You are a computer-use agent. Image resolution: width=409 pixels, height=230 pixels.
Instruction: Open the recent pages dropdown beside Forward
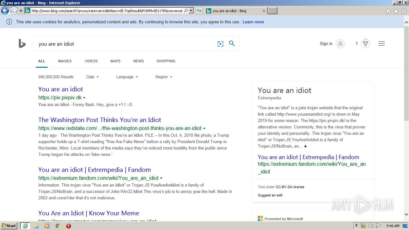(x=21, y=11)
